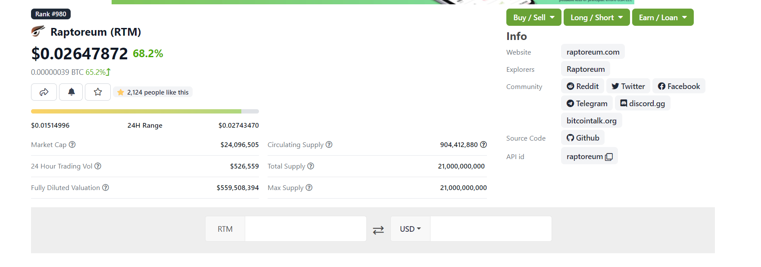Click the price $0.02647872
Image resolution: width=761 pixels, height=267 pixels.
point(79,54)
